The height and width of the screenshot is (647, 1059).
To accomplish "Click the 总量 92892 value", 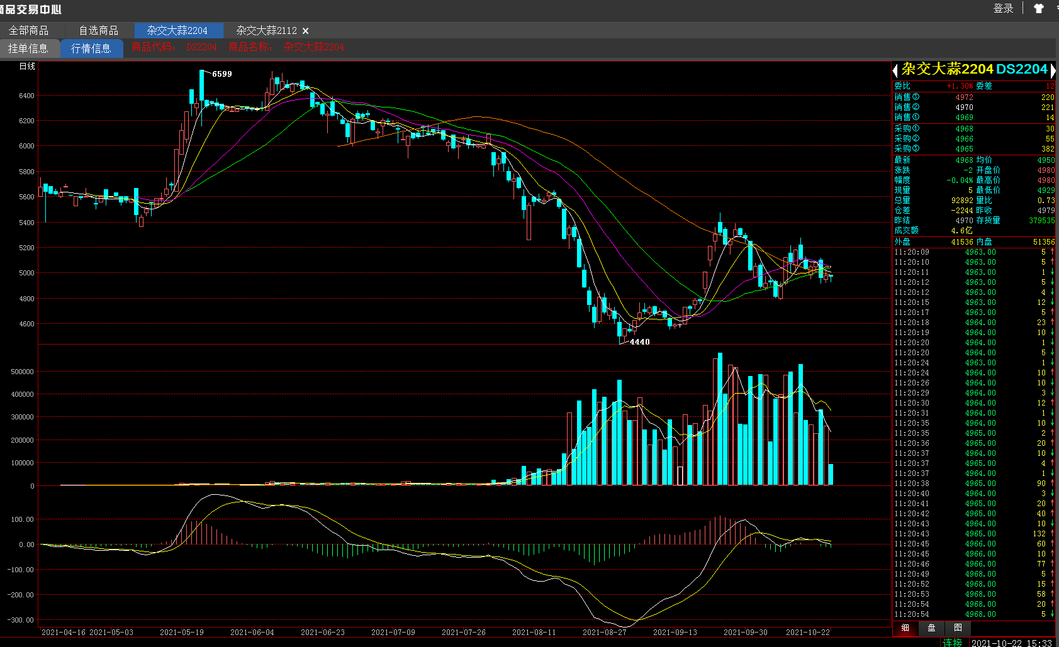I will click(962, 201).
